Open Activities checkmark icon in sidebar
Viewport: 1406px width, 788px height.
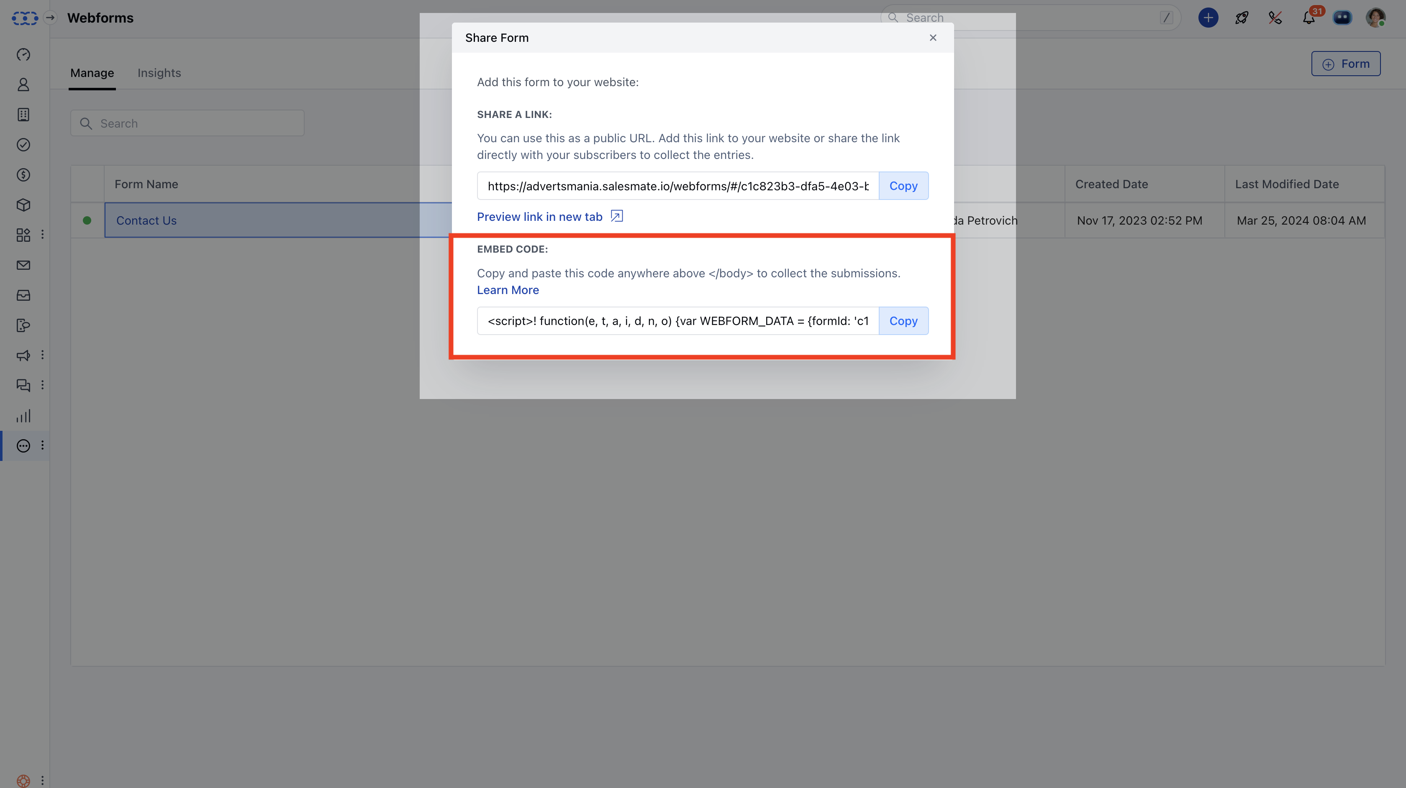23,145
